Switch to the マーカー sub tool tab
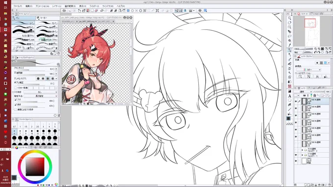This screenshot has width=333, height=187. (x=48, y=18)
